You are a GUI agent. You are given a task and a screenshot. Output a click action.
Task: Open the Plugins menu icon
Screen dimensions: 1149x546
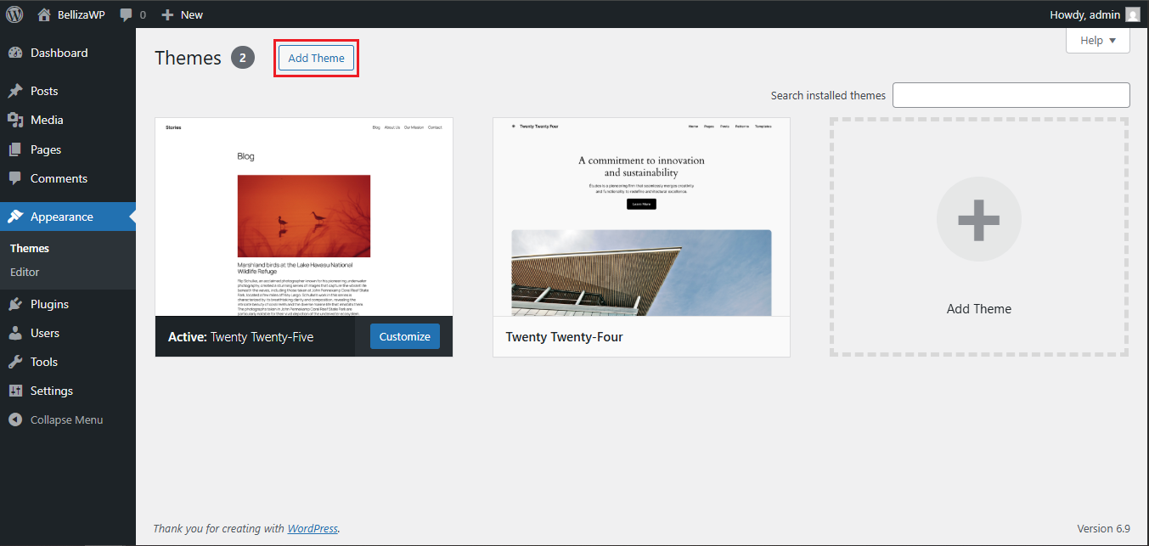[x=15, y=304]
